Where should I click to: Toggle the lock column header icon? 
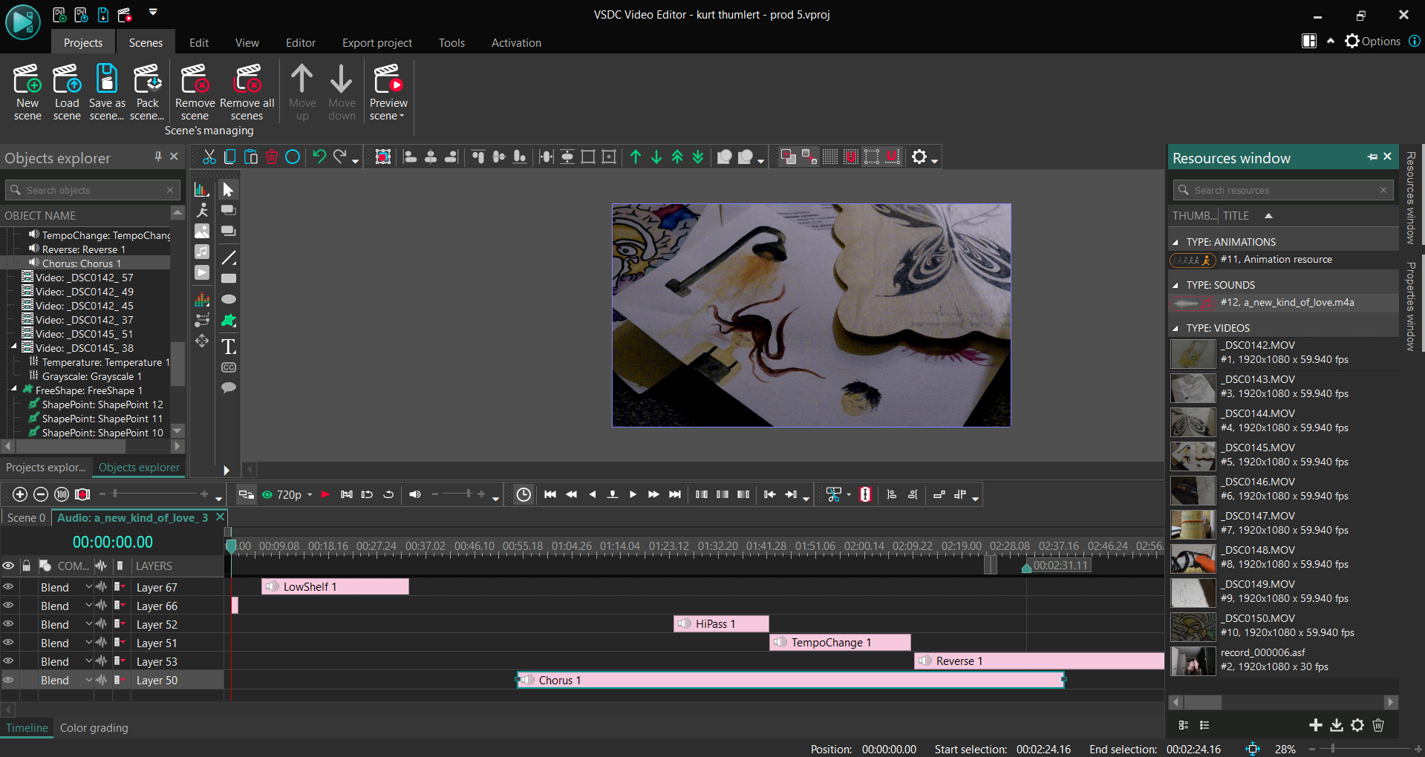[26, 566]
